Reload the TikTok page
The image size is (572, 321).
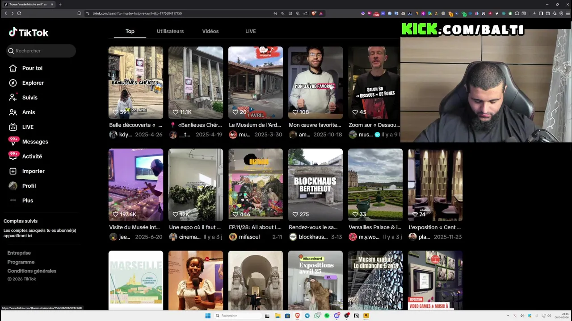[19, 13]
